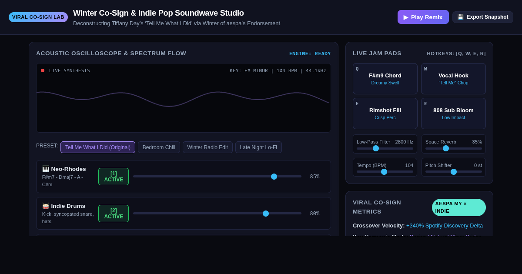The image size is (522, 274).
Task: Click the AESPA MY × INDIE badge
Action: coord(459,207)
